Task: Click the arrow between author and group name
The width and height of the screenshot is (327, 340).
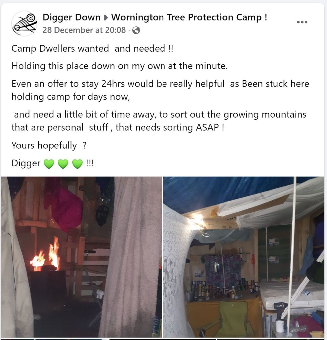Action: [x=106, y=18]
